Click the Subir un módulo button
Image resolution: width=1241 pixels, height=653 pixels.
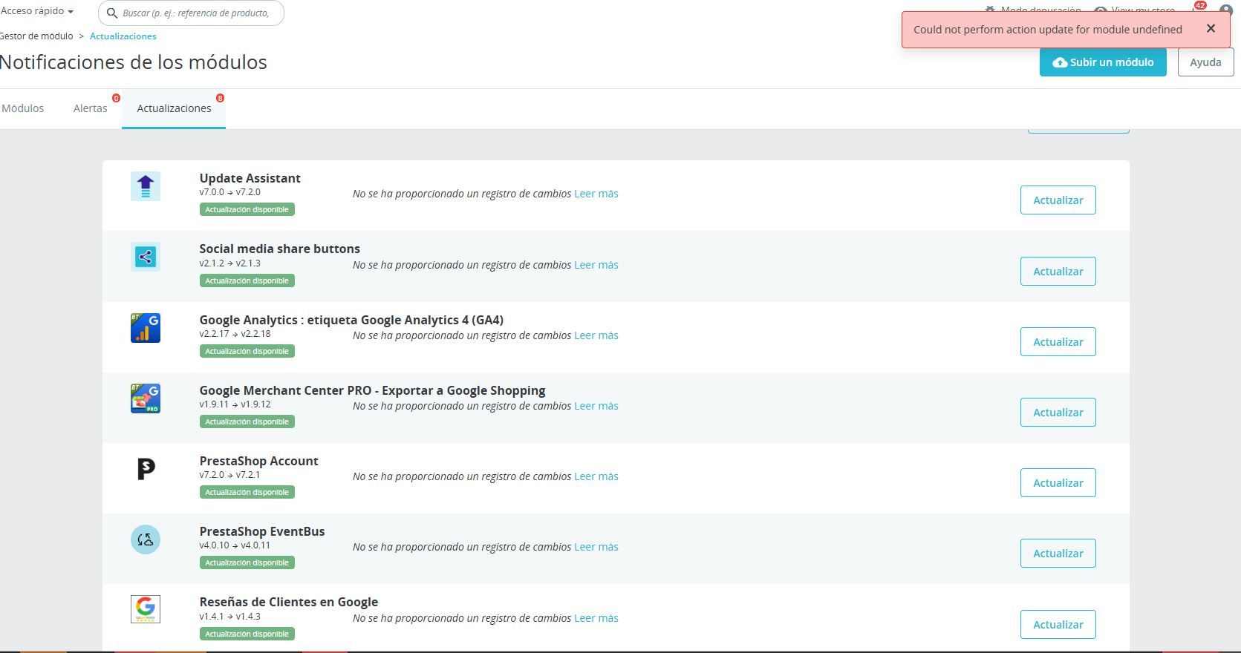[1103, 62]
